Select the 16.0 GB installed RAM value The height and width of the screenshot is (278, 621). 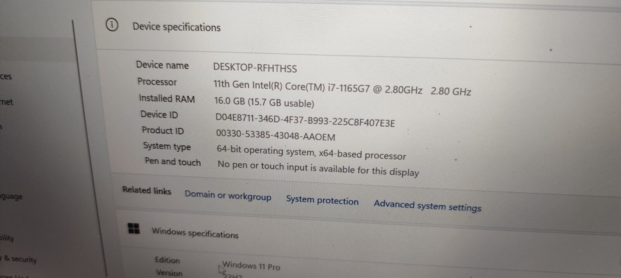pyautogui.click(x=264, y=102)
